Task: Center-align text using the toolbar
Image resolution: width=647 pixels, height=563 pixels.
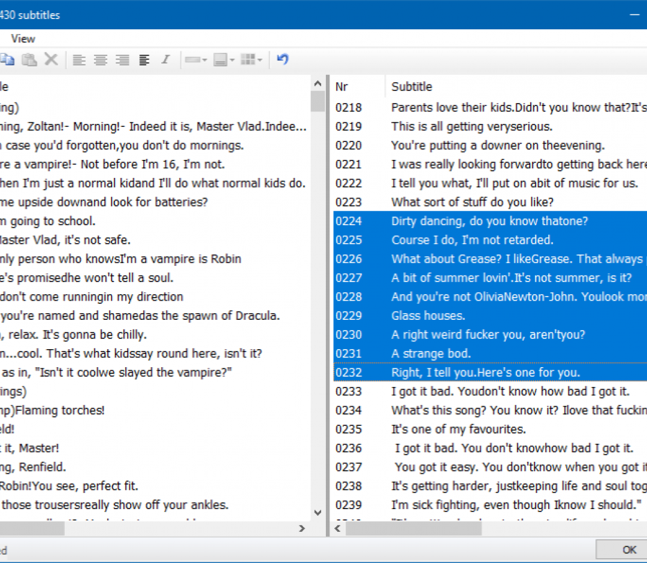Action: (x=101, y=60)
